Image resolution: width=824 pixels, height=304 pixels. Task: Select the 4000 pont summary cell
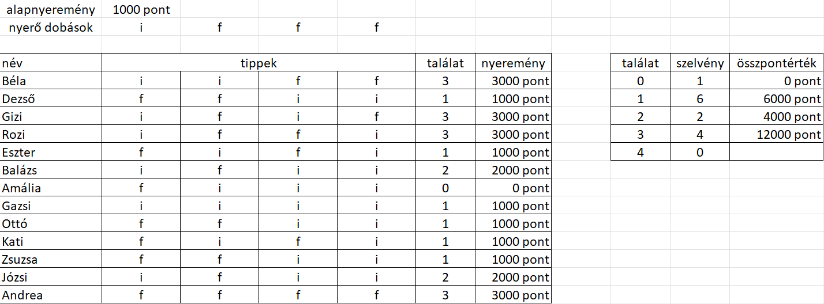tap(776, 117)
